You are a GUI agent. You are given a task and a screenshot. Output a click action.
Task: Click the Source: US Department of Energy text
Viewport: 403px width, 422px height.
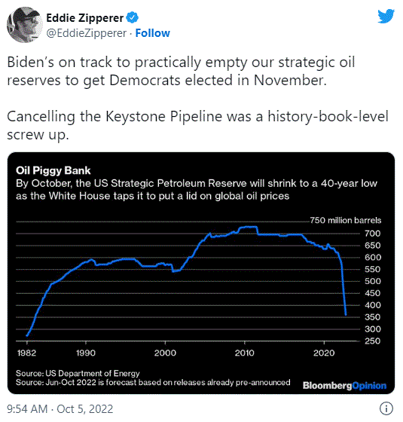(x=78, y=373)
